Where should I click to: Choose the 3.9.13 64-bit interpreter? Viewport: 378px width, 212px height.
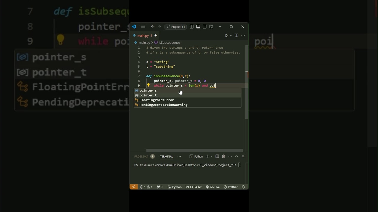(x=193, y=187)
